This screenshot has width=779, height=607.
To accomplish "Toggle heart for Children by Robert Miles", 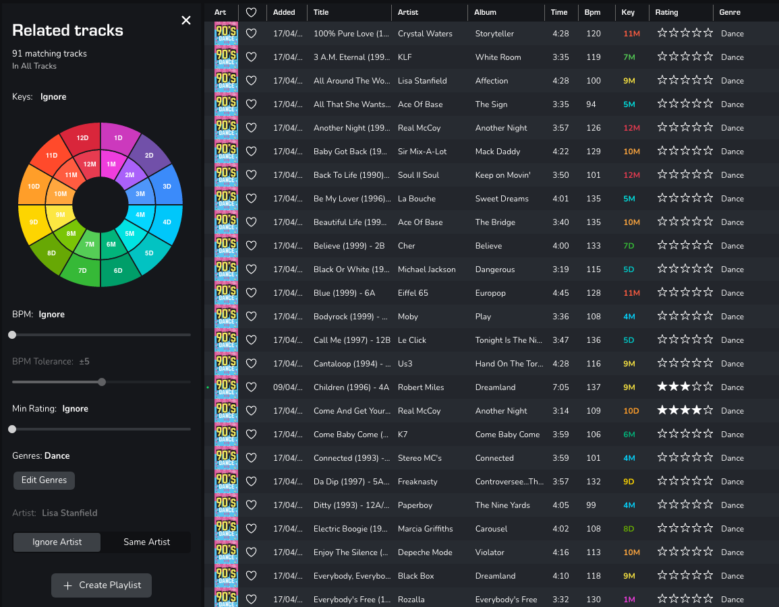I will coord(252,387).
